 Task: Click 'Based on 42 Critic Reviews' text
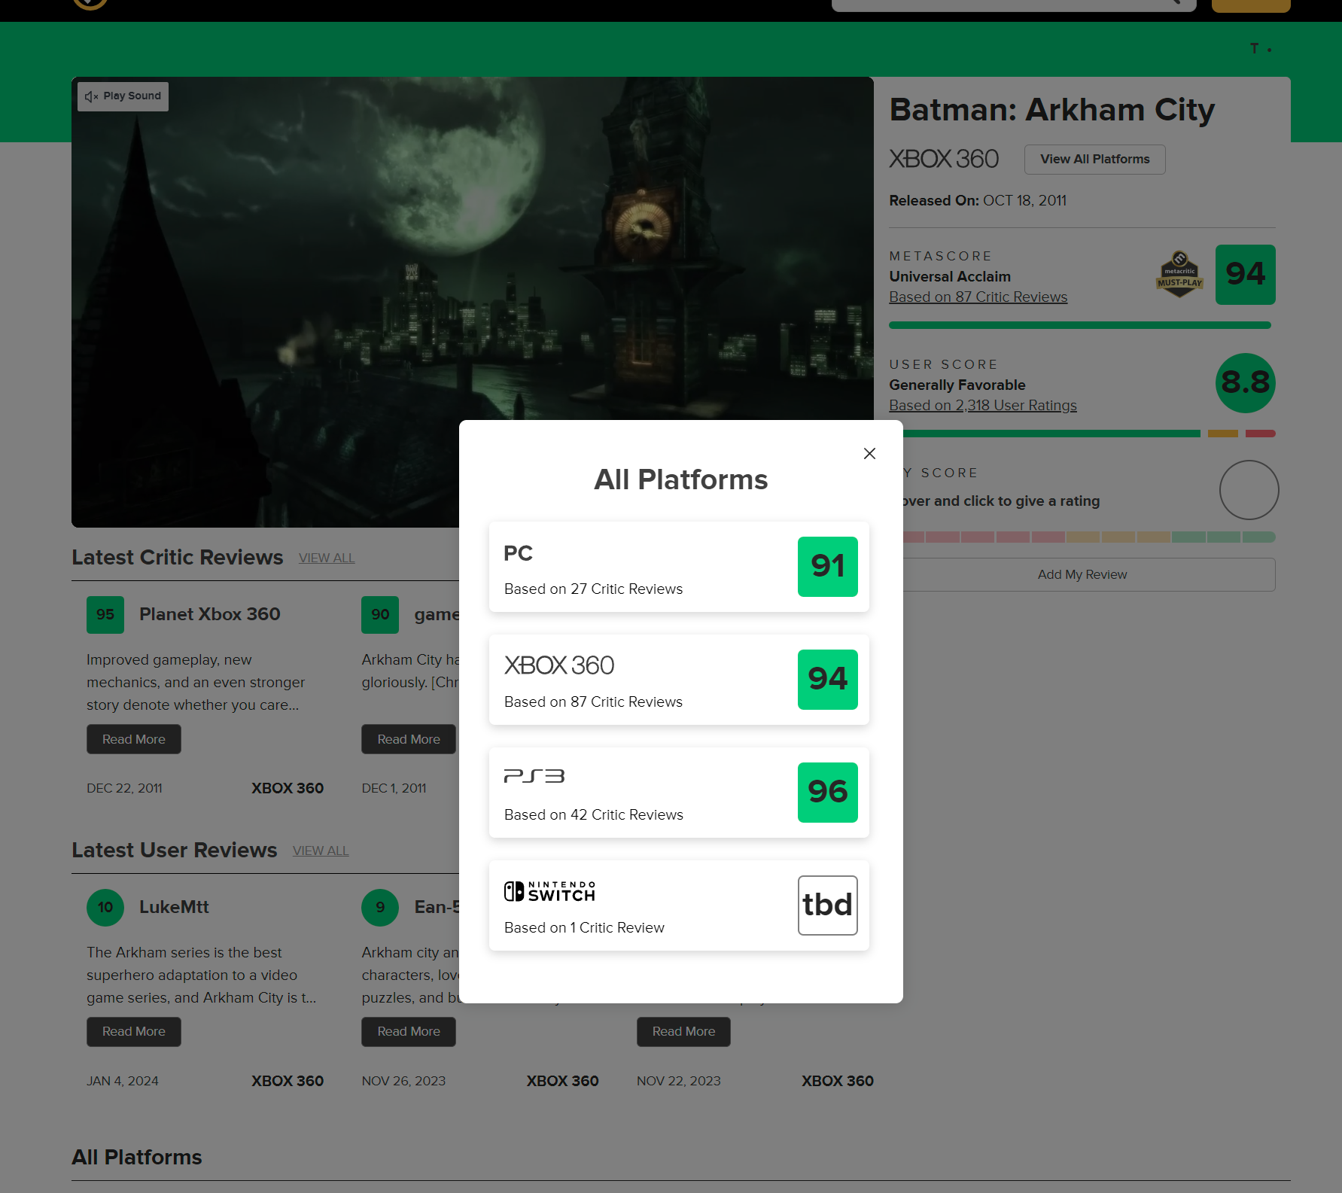click(593, 814)
